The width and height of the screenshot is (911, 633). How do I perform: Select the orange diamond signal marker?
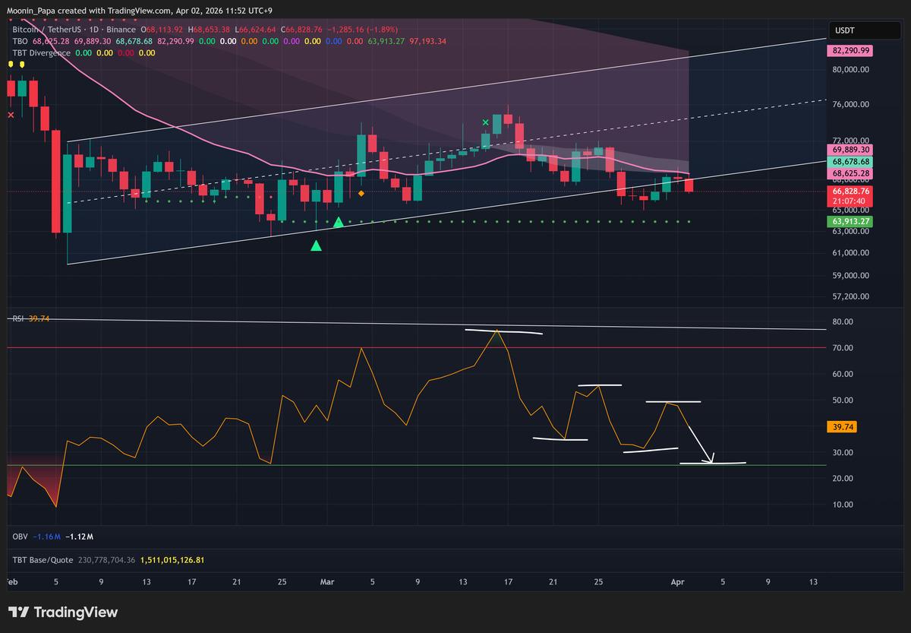[361, 194]
